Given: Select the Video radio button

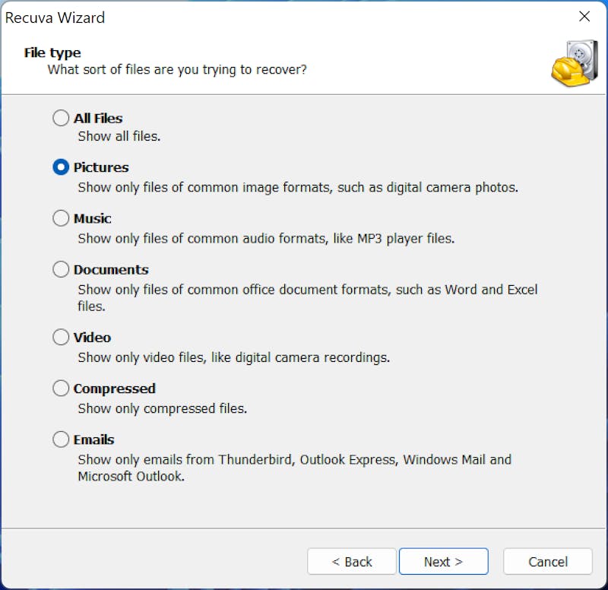Looking at the screenshot, I should click(x=61, y=337).
